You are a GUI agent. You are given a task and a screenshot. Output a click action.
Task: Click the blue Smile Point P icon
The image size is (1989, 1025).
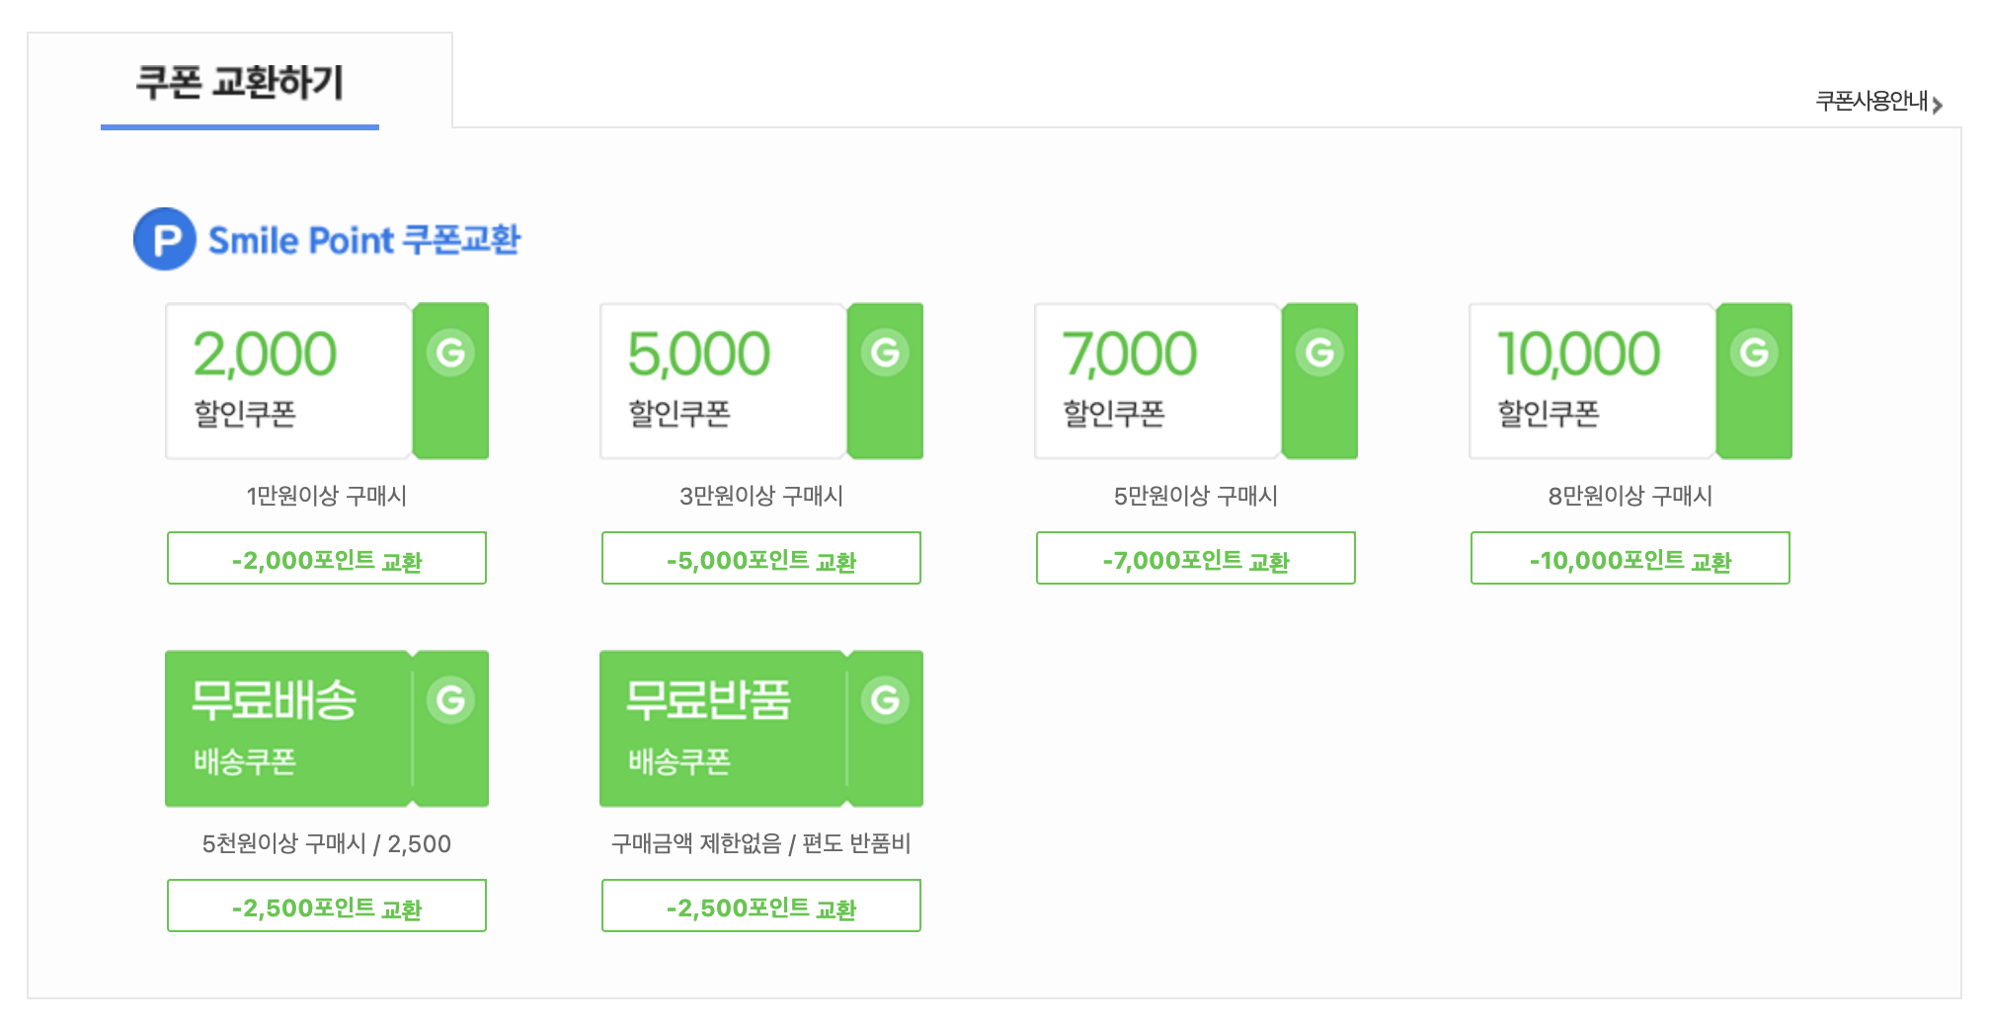165,239
